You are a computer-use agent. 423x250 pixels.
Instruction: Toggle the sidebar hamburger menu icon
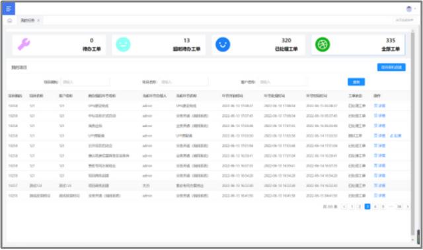coord(9,9)
